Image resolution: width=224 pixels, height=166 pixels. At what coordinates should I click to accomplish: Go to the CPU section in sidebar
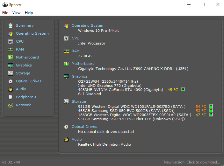pyautogui.click(x=20, y=41)
